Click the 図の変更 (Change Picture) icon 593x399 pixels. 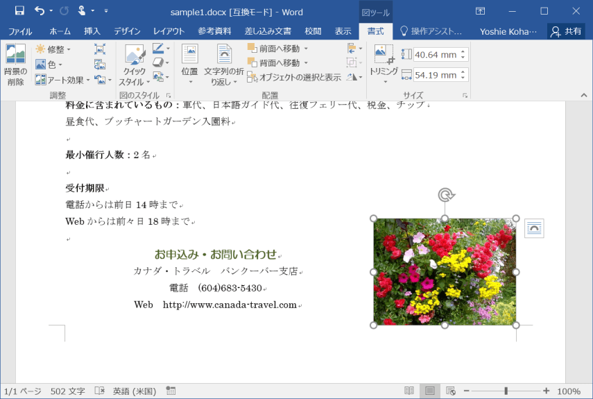100,65
